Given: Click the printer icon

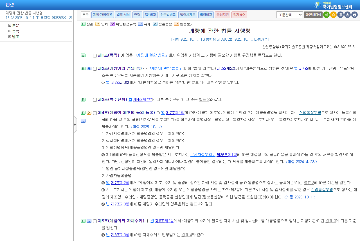Looking at the screenshot, I should coord(354,15).
